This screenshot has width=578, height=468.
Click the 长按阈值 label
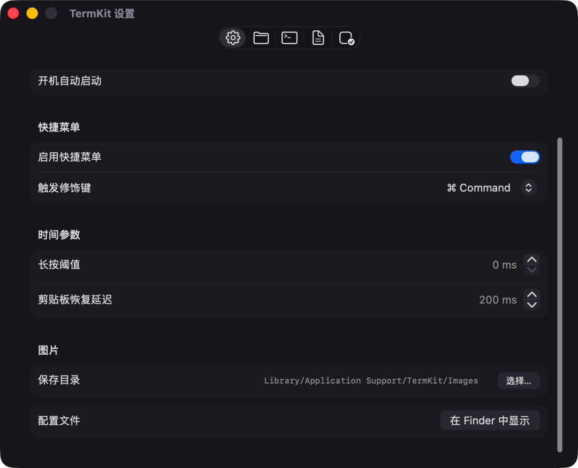coord(59,264)
